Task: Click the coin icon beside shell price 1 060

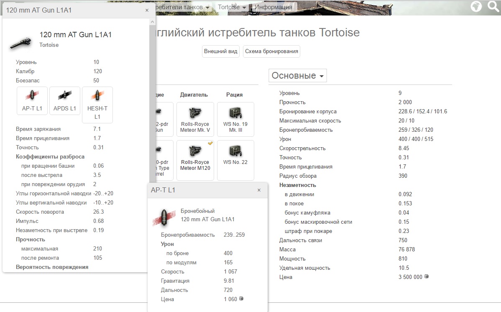Action: [x=241, y=299]
